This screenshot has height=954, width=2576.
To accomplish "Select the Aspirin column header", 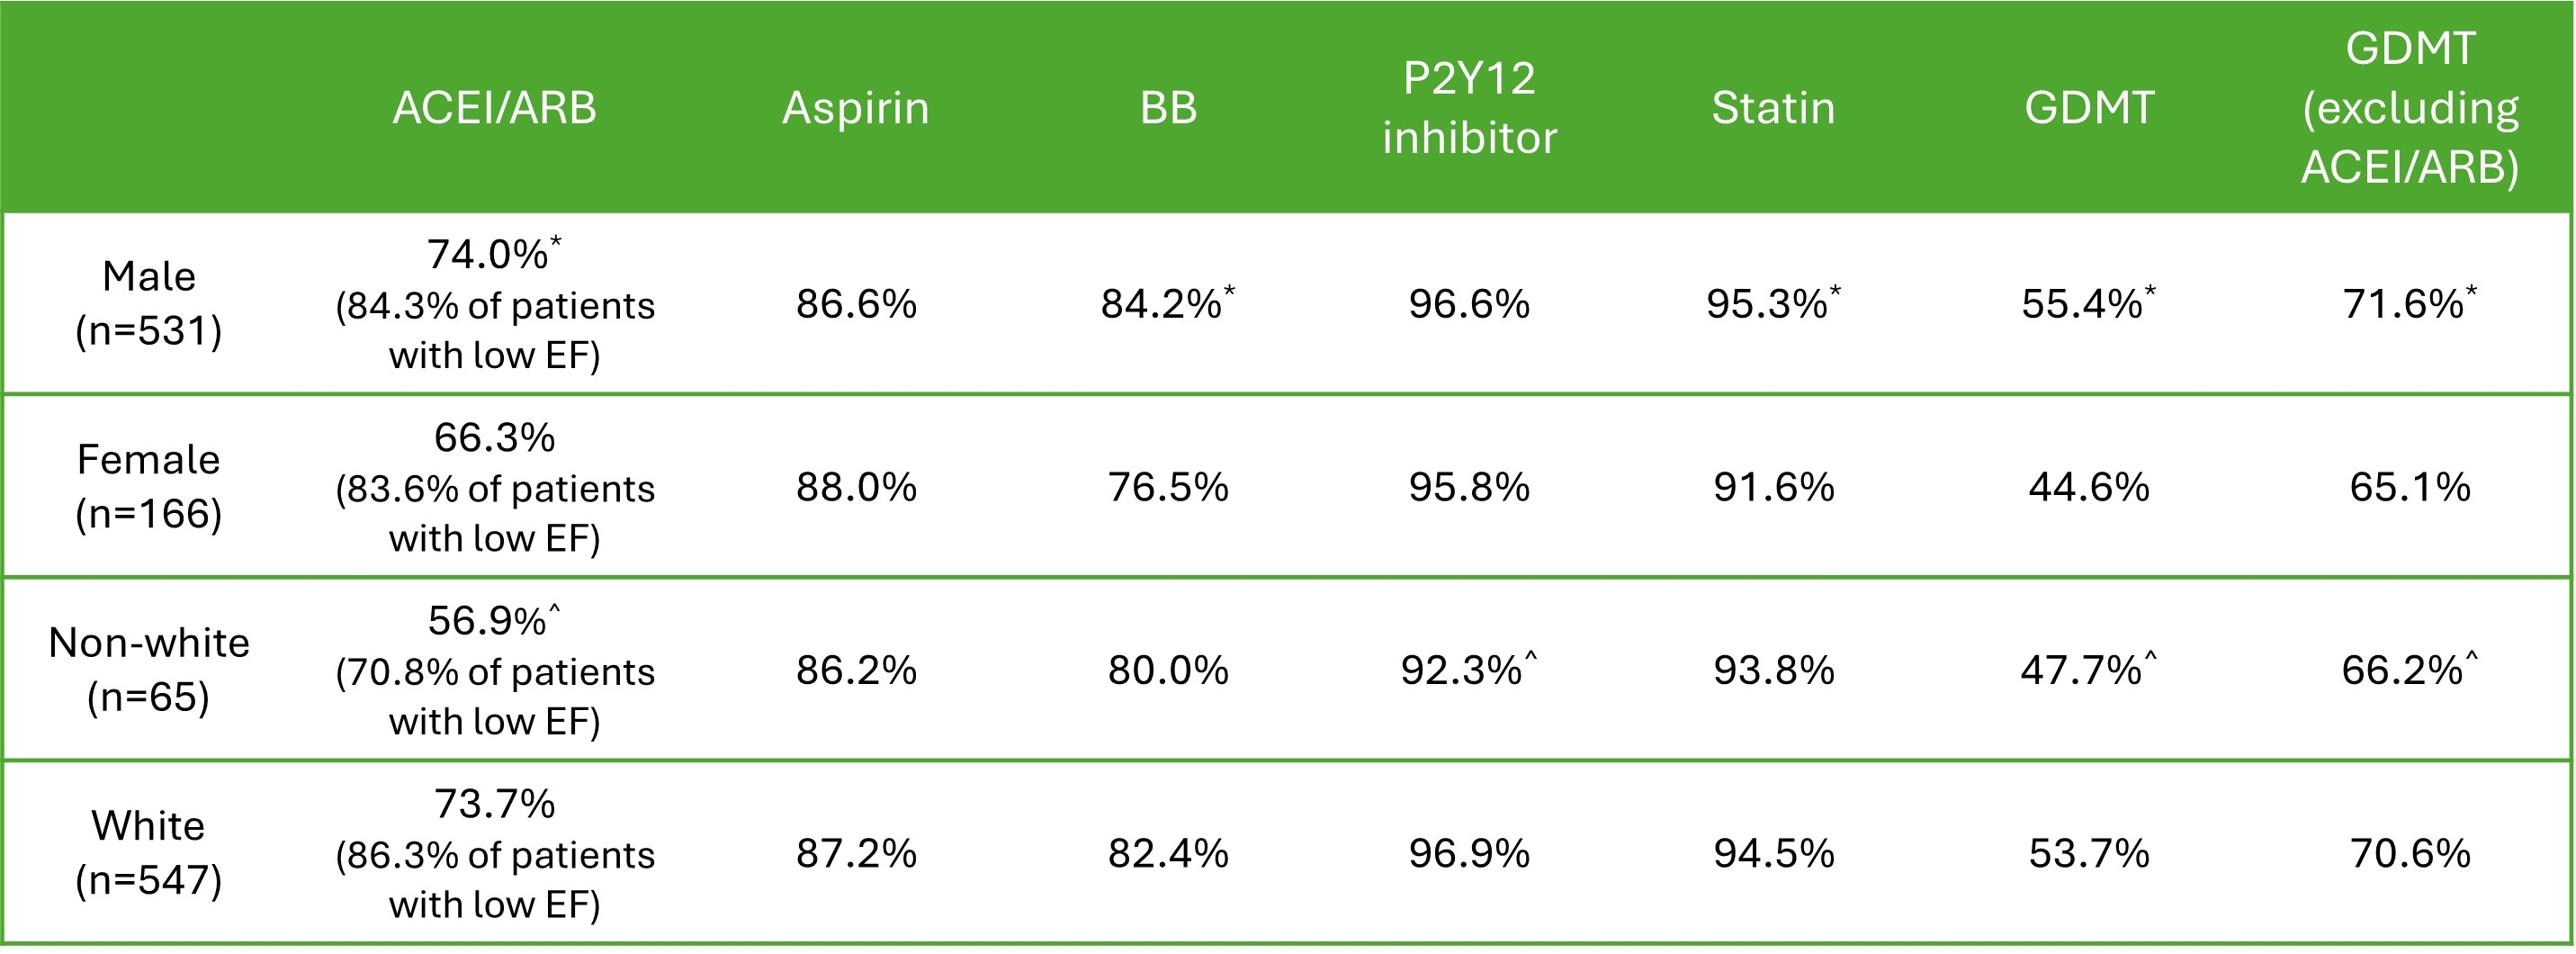I will tap(855, 108).
